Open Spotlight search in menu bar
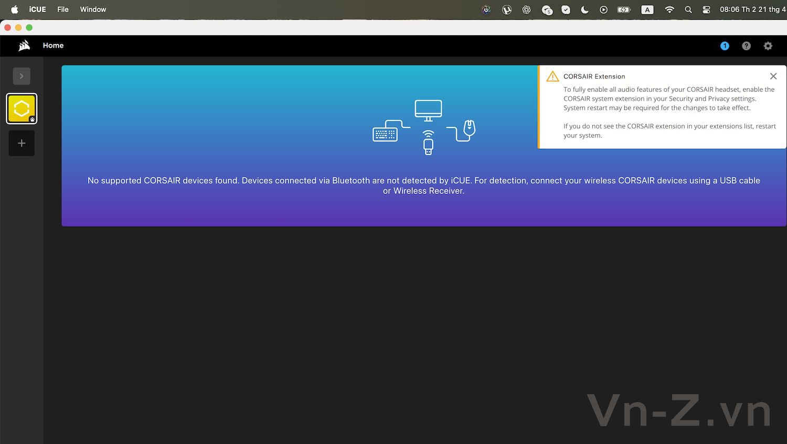Viewport: 787px width, 444px height. click(x=688, y=9)
